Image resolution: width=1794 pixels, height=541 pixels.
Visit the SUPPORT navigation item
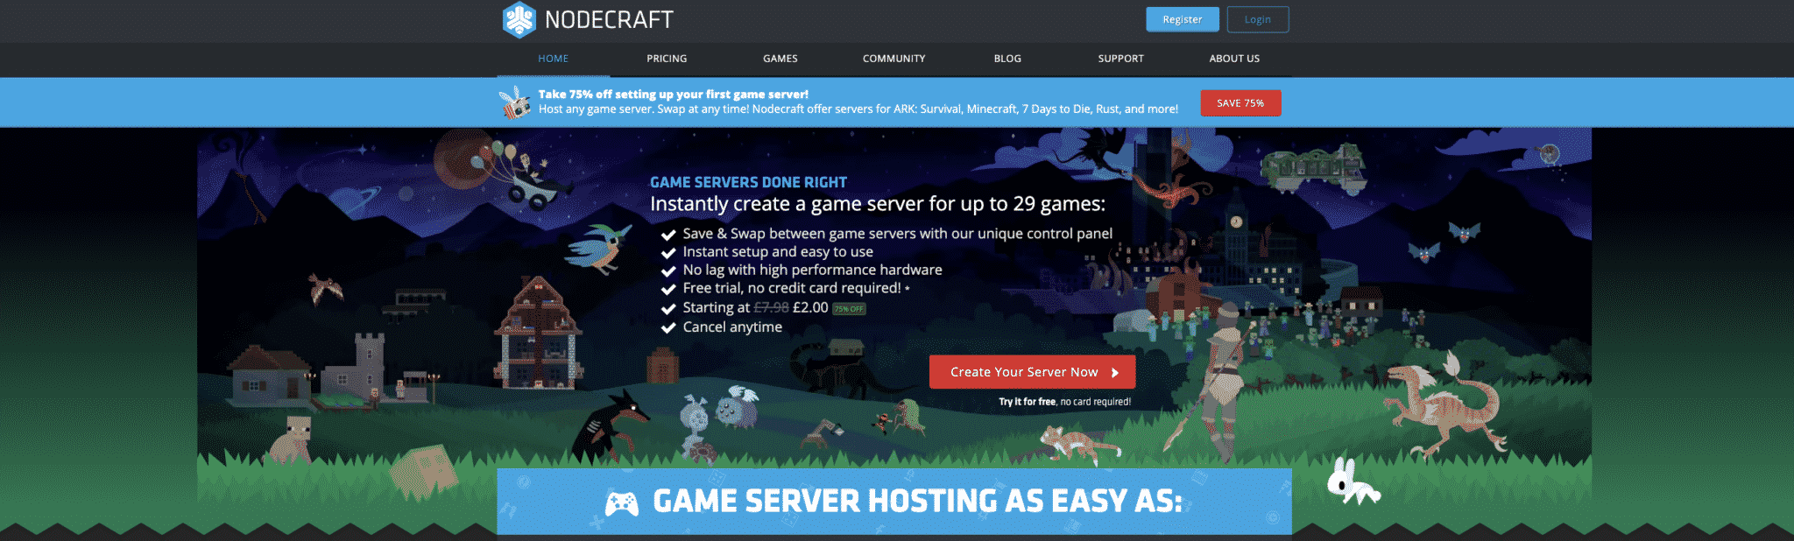point(1121,59)
